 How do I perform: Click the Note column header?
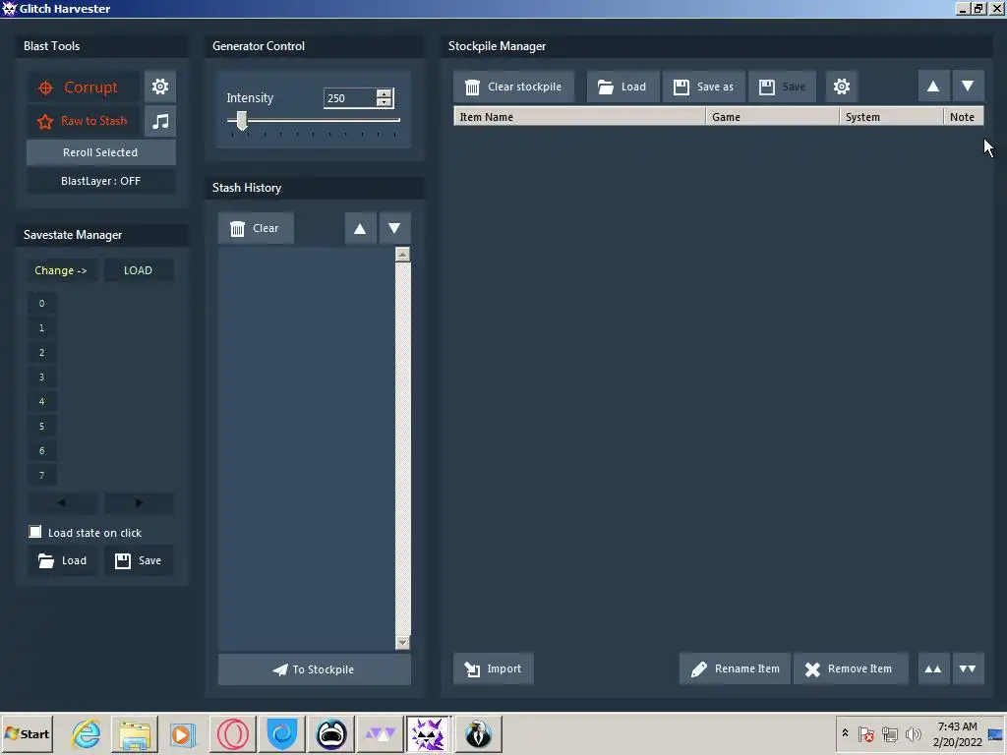pyautogui.click(x=964, y=117)
